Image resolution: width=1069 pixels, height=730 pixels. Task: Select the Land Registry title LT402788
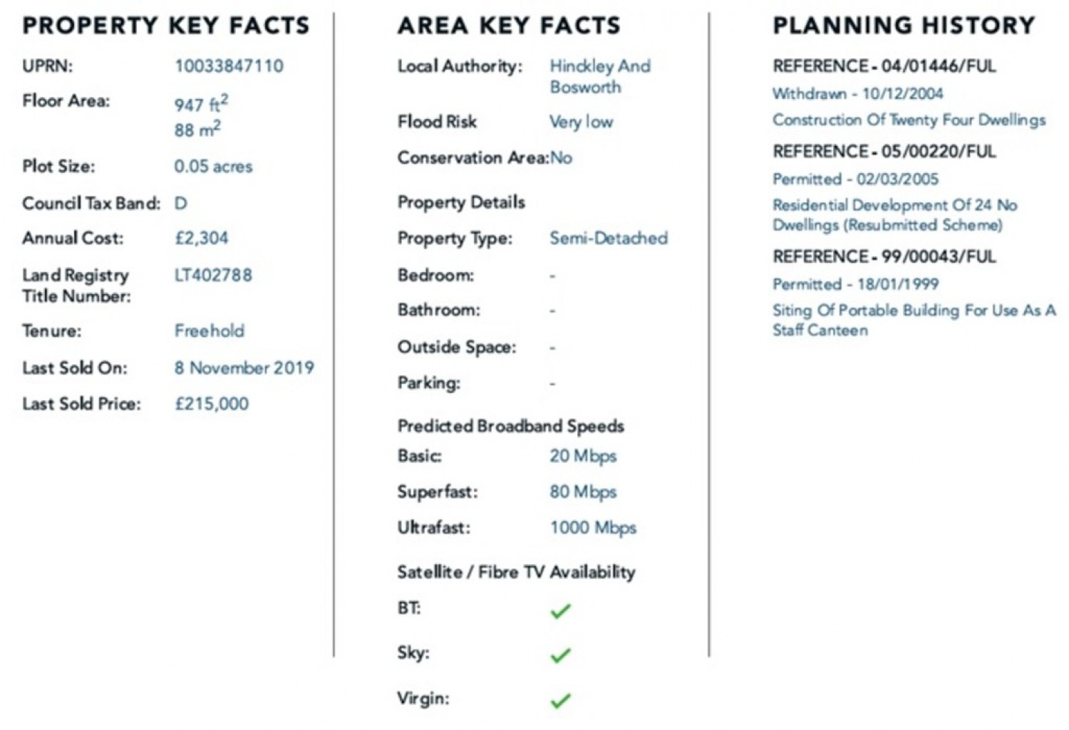pos(213,275)
